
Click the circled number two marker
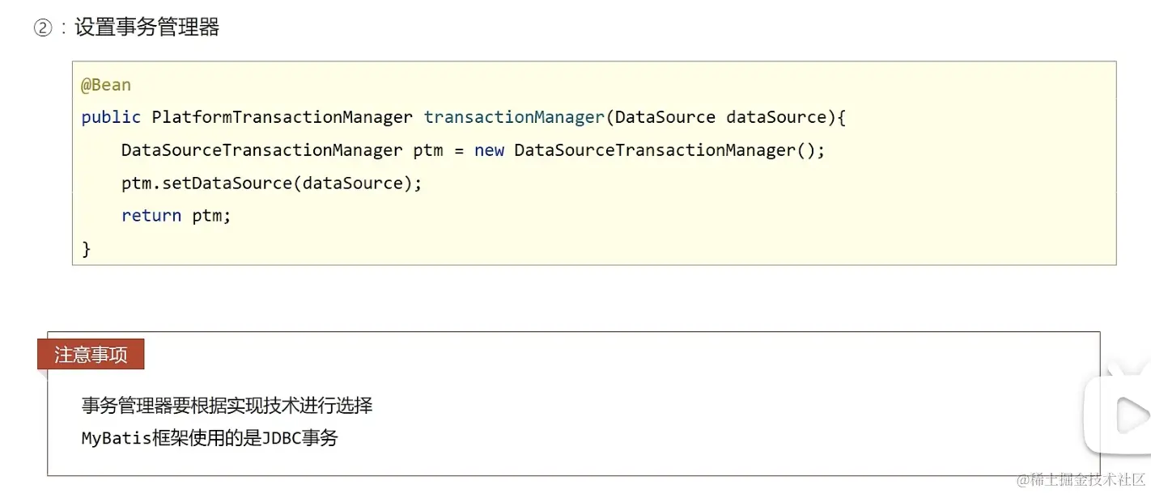tap(42, 28)
